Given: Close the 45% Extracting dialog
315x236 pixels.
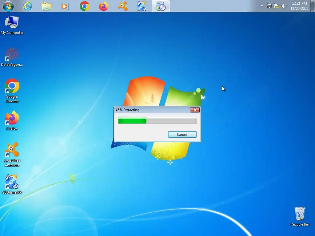Looking at the screenshot, I should pos(195,110).
